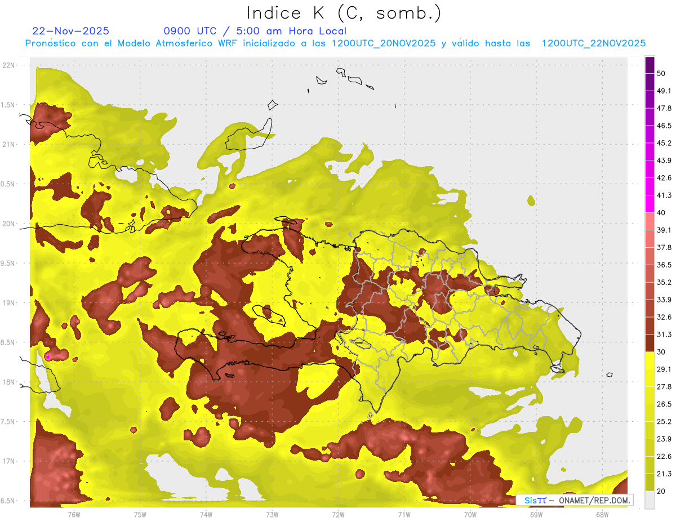Click the legend value "21.3"

664,474
